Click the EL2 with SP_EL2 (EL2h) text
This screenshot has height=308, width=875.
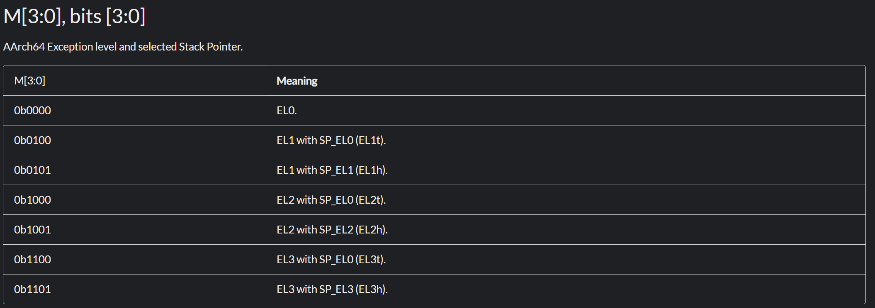point(332,230)
